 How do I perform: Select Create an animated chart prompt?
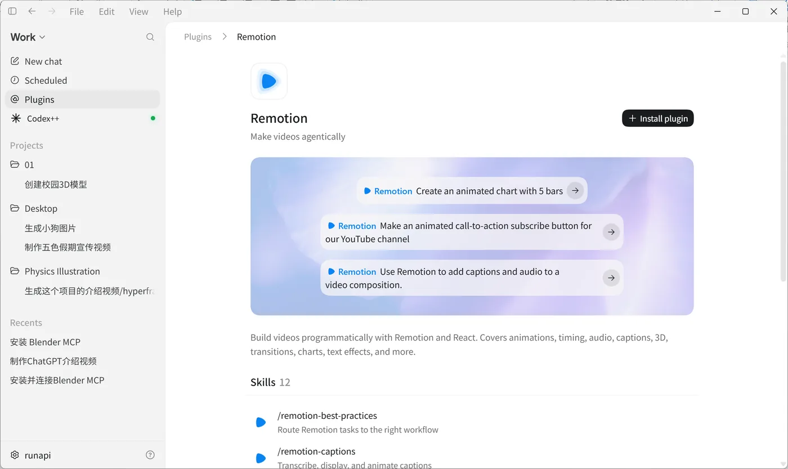point(472,191)
